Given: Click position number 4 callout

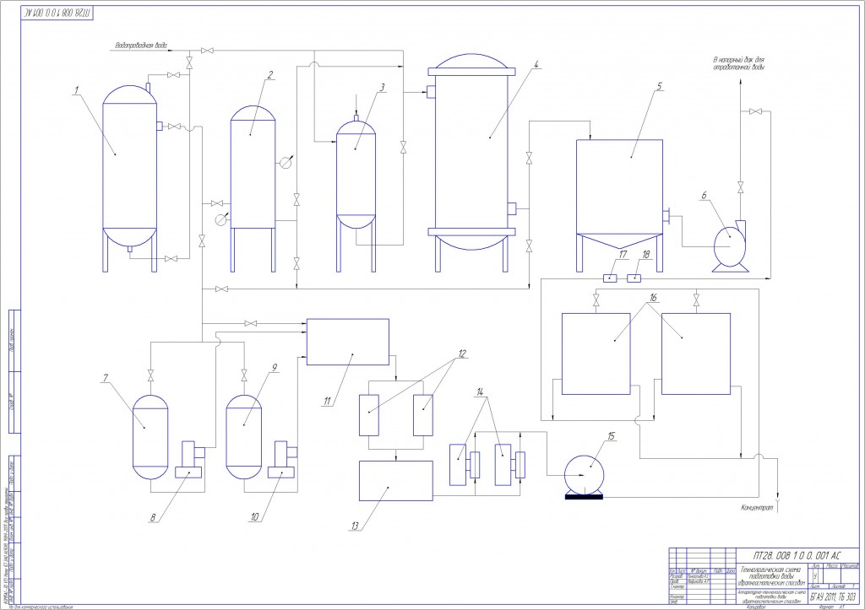Looking at the screenshot, I should (536, 64).
